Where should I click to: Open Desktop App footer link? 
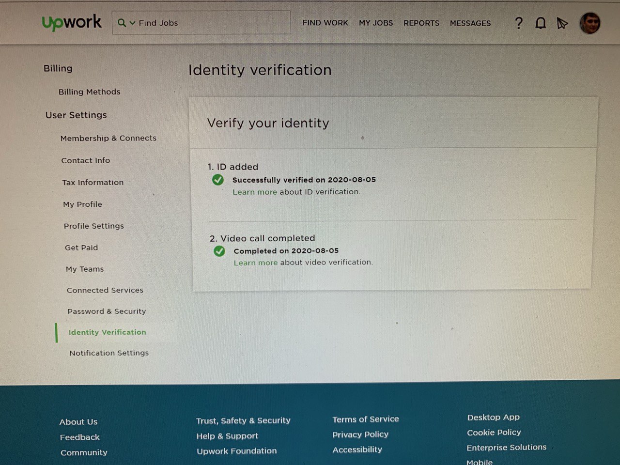coord(493,417)
